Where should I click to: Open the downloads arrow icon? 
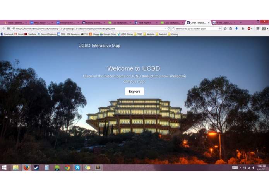pos(236,29)
